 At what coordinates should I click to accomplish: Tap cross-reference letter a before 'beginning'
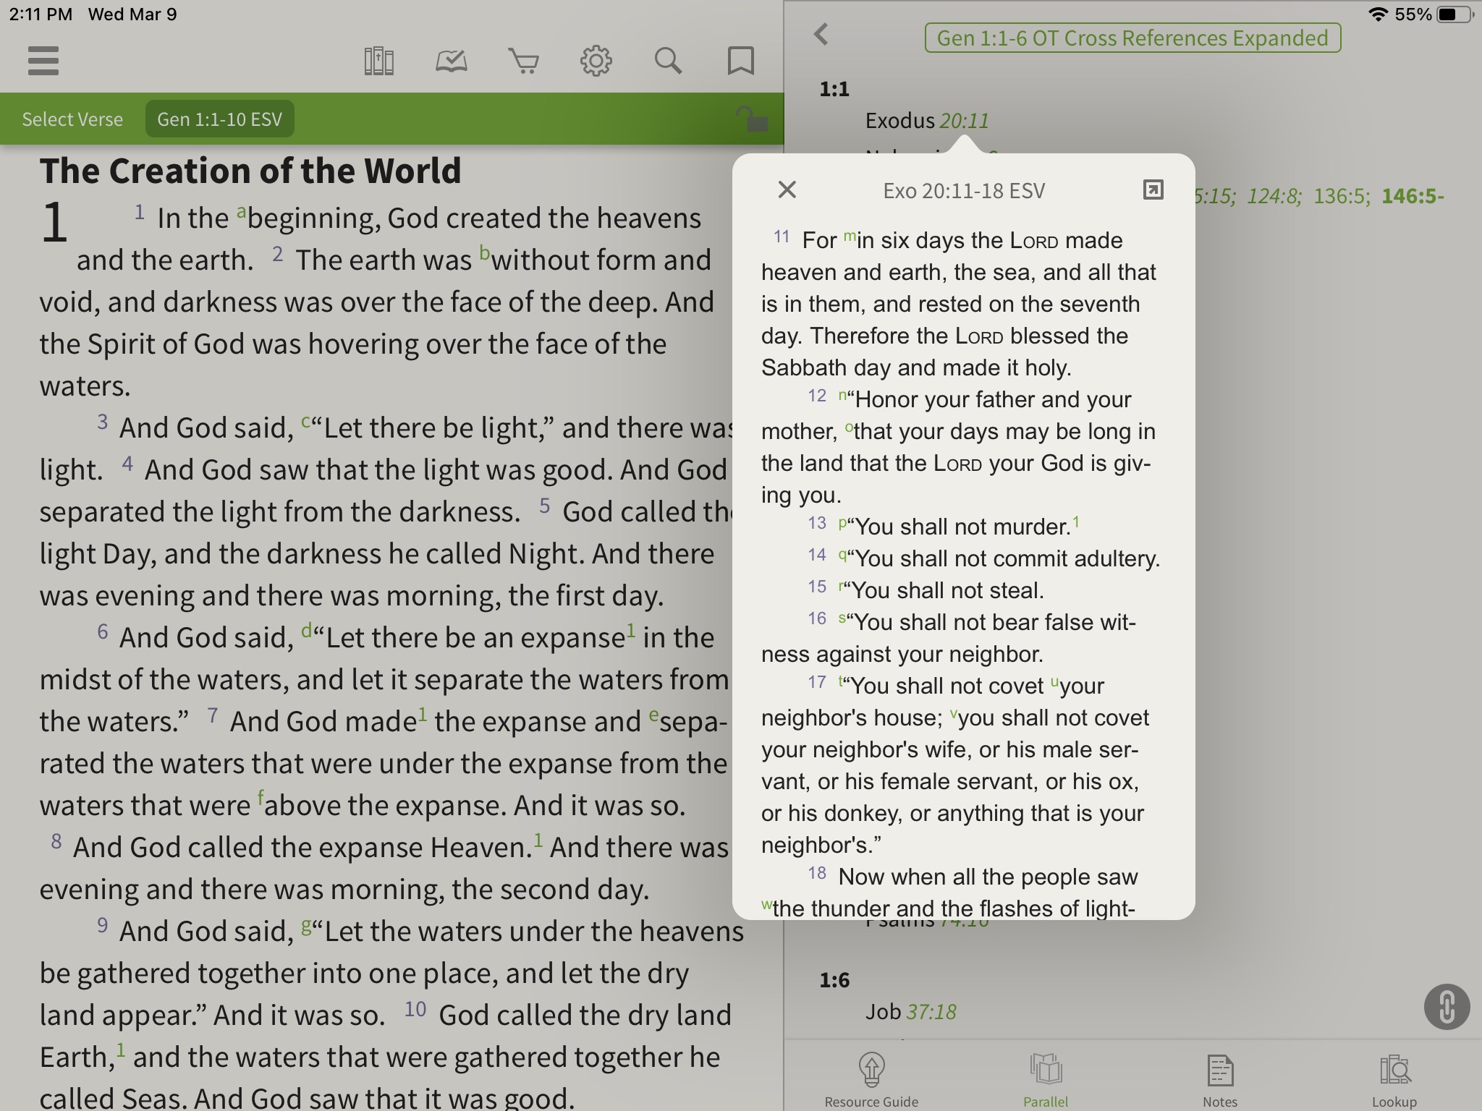(x=241, y=212)
